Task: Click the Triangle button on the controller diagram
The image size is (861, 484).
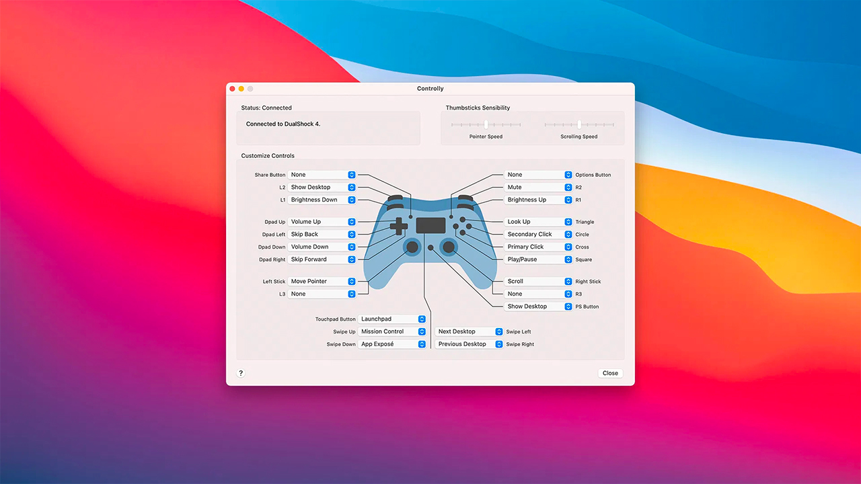Action: coord(462,220)
